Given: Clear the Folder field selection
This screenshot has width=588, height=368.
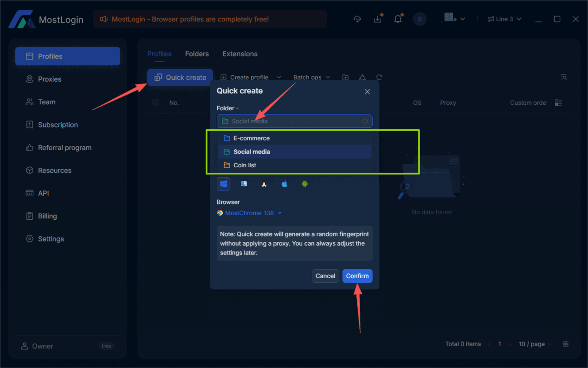Looking at the screenshot, I should (x=365, y=121).
